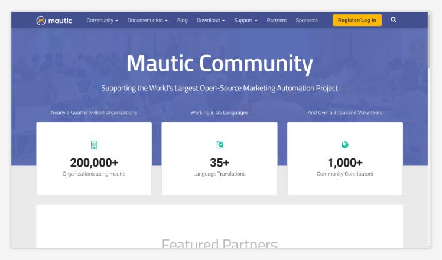This screenshot has height=260, width=442.
Task: Go to the Sponsors page
Action: (307, 20)
